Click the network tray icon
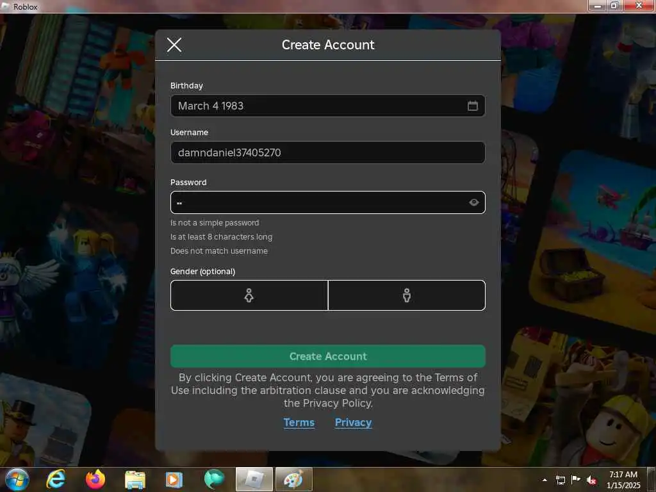 click(x=560, y=480)
